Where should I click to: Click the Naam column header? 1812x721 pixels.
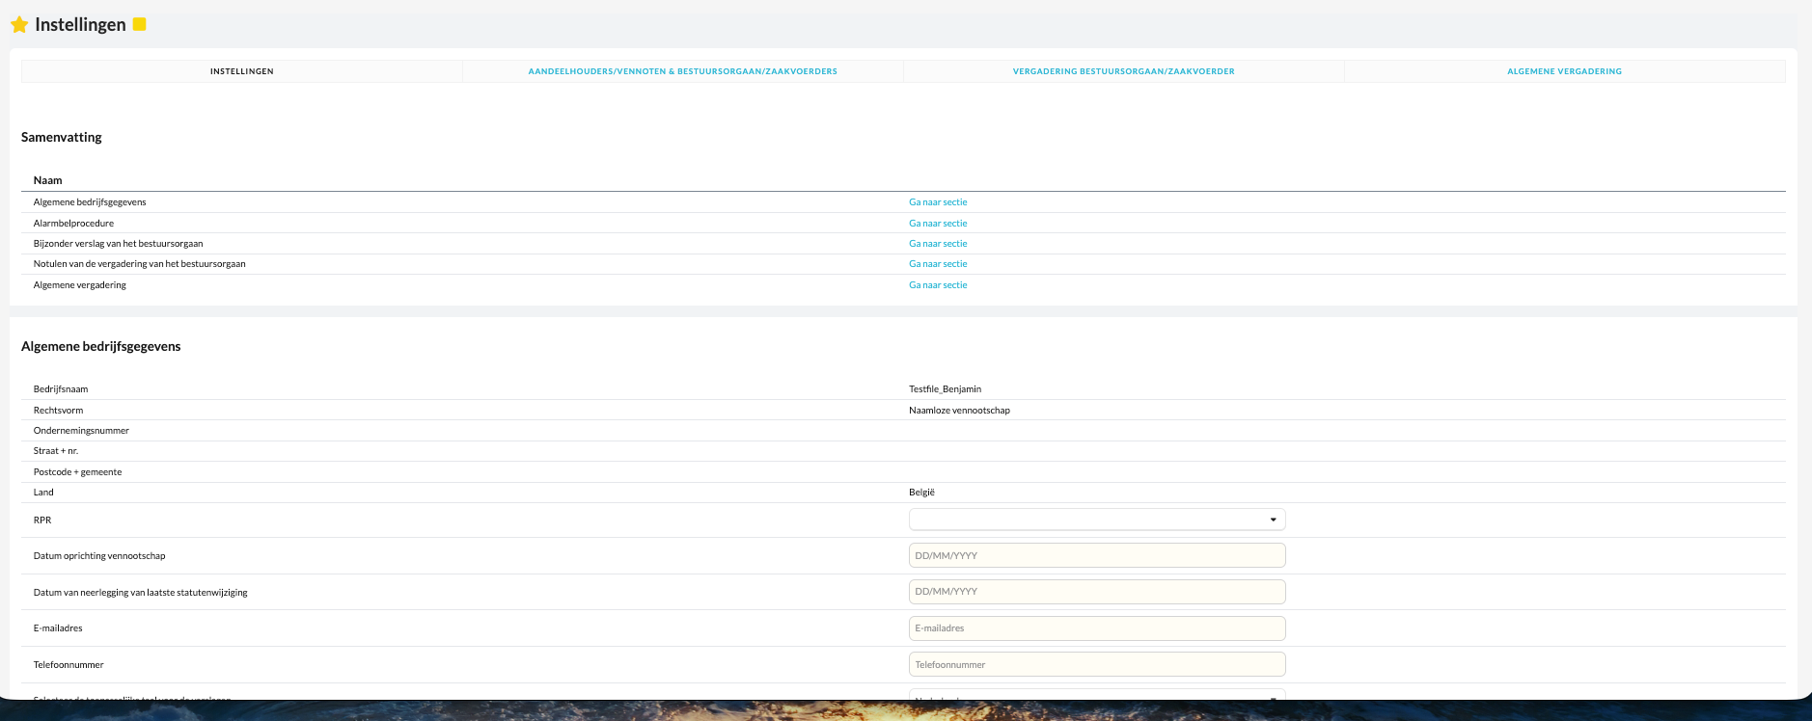click(47, 180)
